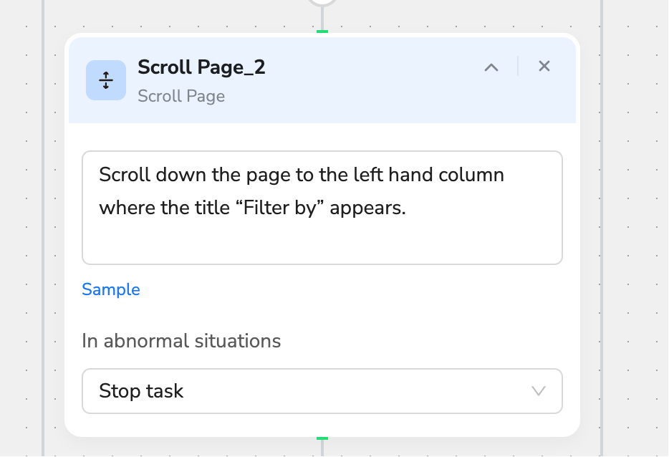Select the connector line below the card

pyautogui.click(x=322, y=448)
